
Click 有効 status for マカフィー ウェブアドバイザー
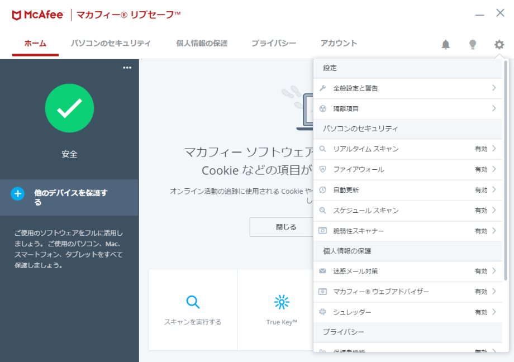coord(481,292)
